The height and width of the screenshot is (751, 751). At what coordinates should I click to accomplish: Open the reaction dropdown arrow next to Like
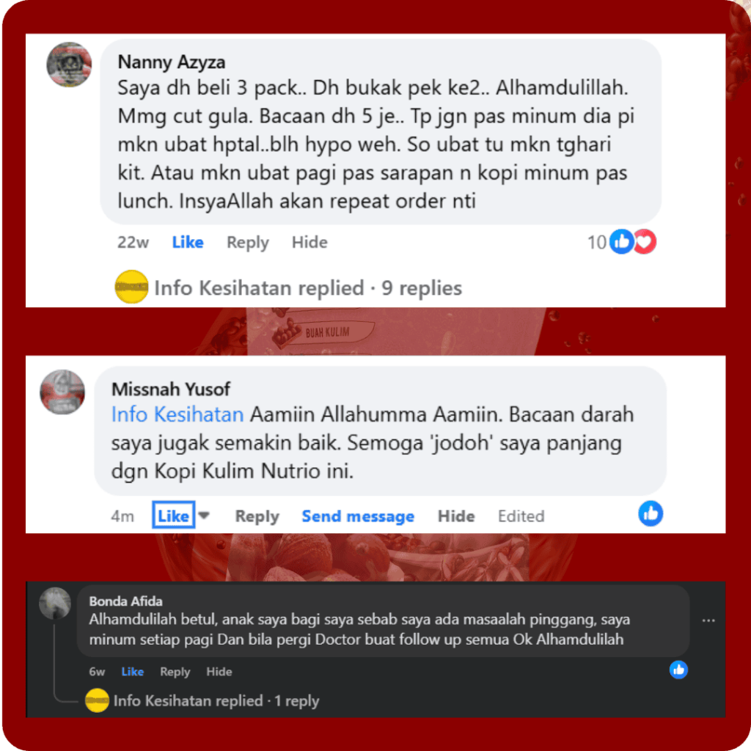(x=204, y=516)
